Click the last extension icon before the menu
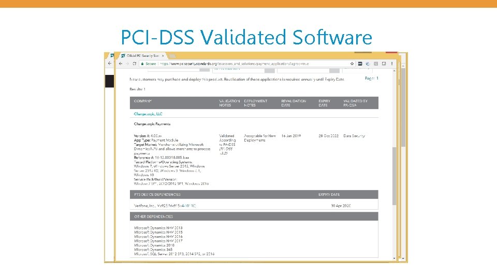The height and width of the screenshot is (279, 497). click(x=384, y=64)
